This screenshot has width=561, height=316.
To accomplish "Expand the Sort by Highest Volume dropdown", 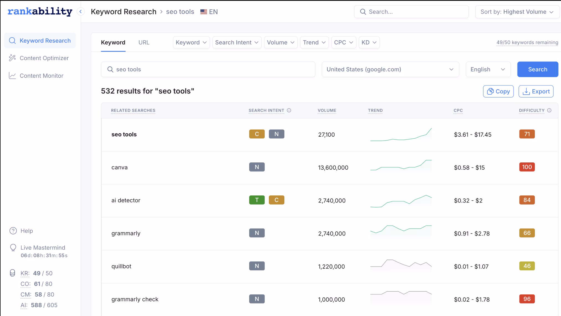I will pos(517,12).
